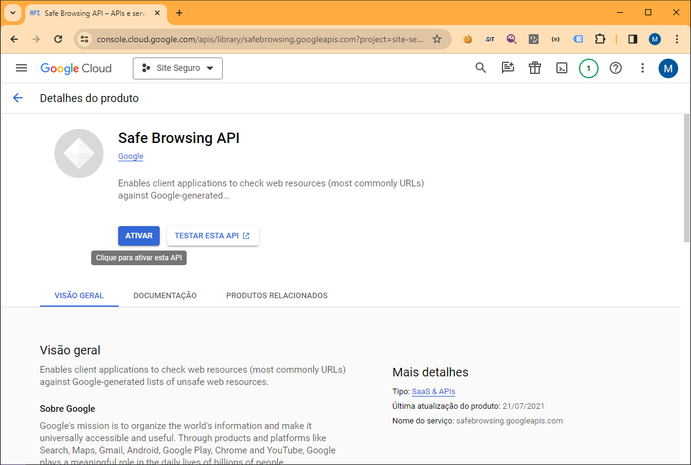Image resolution: width=691 pixels, height=465 pixels.
Task: Open the SaaS & APIs type link
Action: coord(434,392)
